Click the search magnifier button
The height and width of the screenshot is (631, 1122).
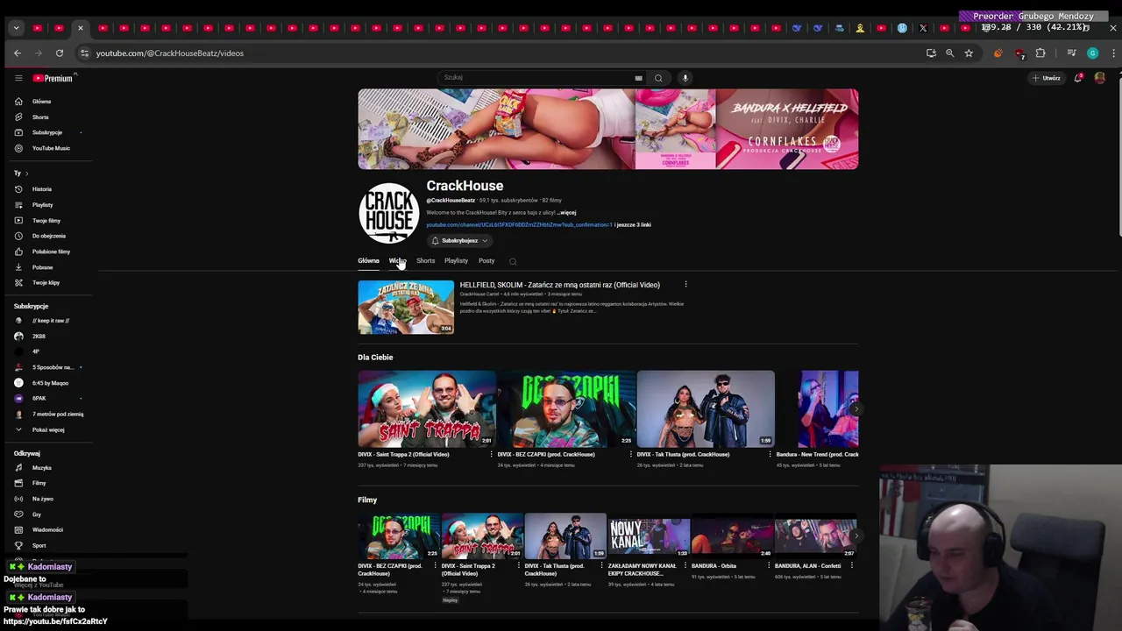pos(658,78)
